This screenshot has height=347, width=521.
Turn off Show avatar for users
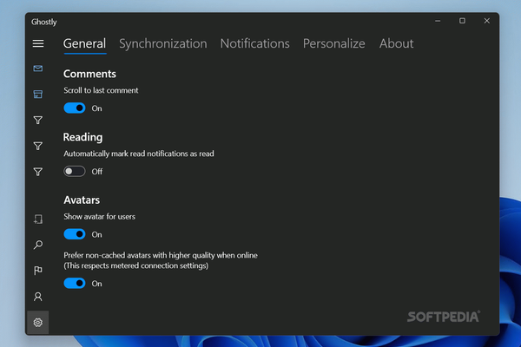click(75, 234)
